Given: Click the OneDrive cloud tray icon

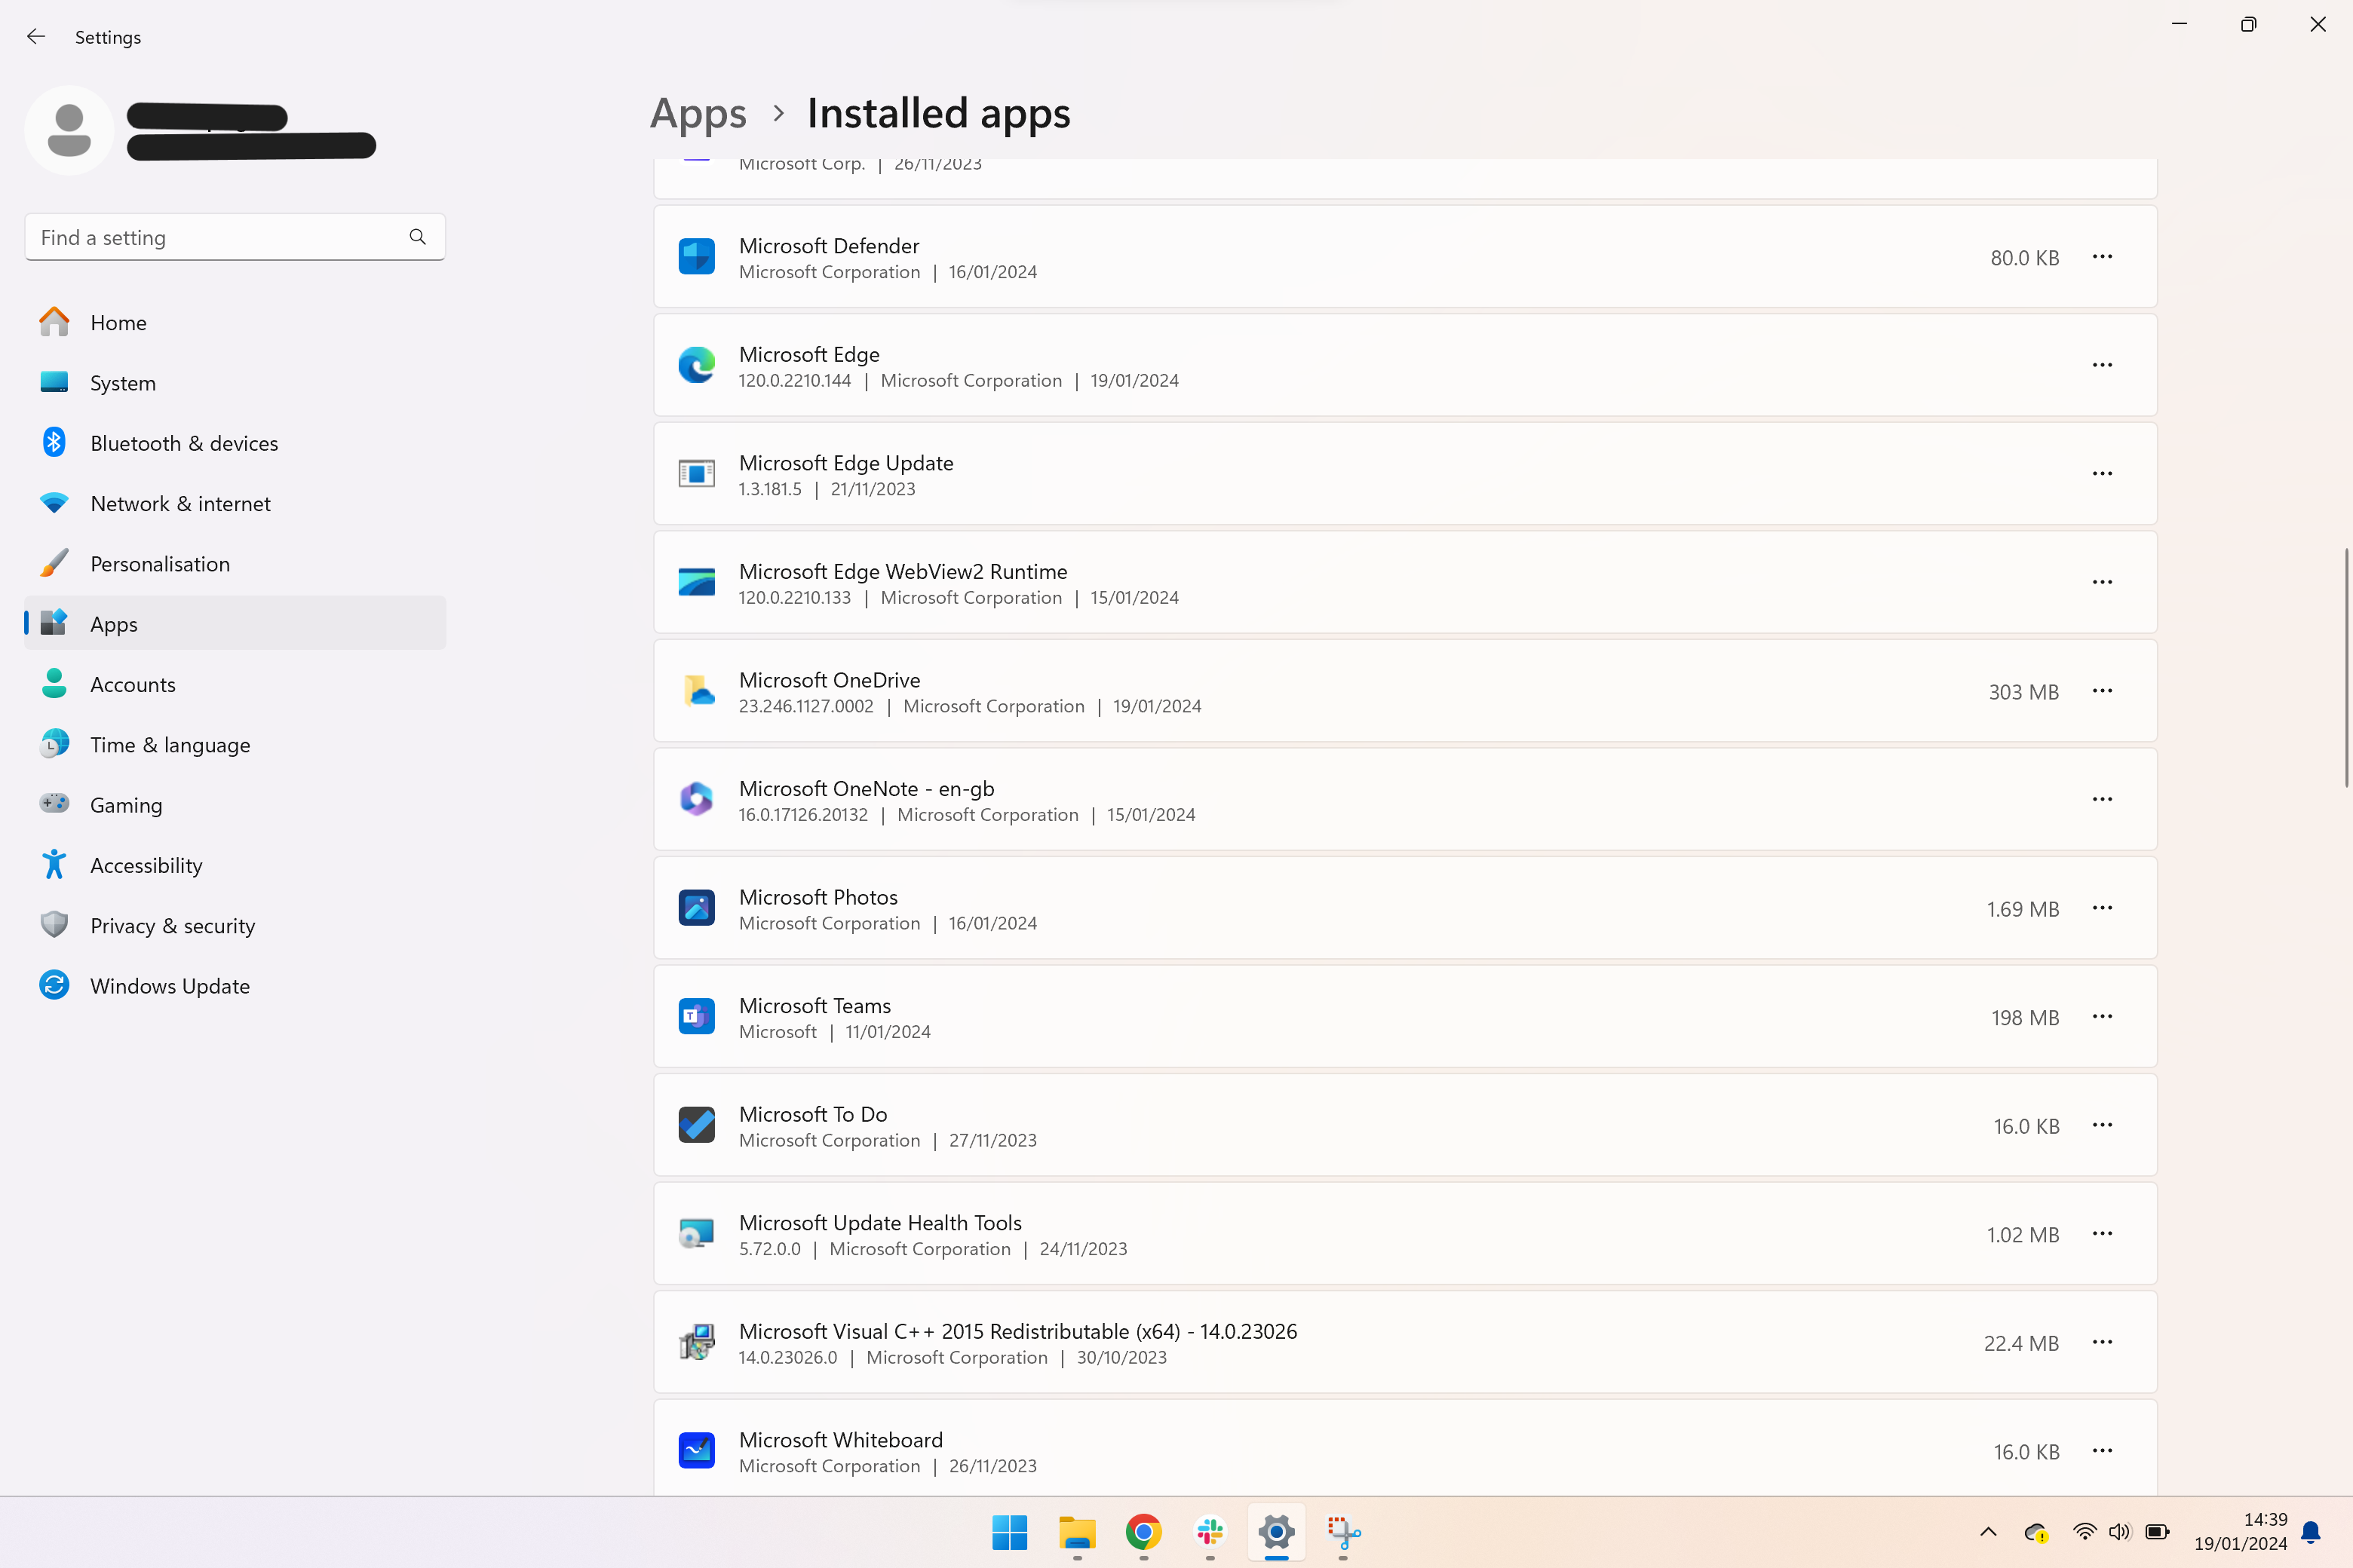Looking at the screenshot, I should click(2035, 1532).
